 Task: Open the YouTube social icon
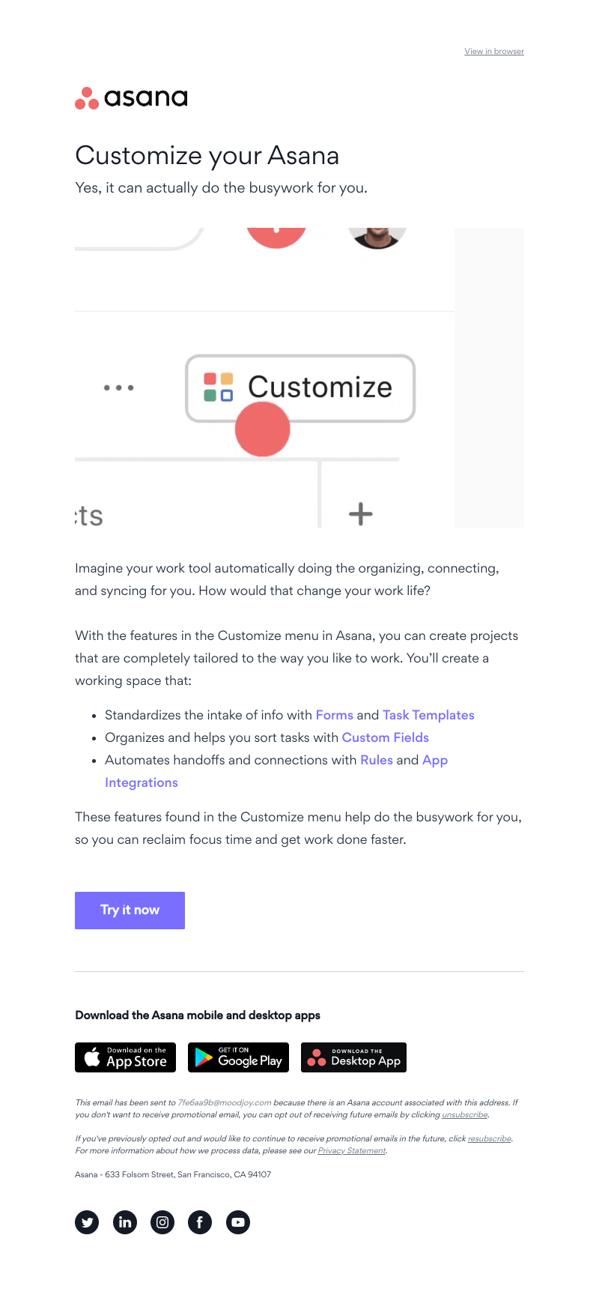[238, 1222]
